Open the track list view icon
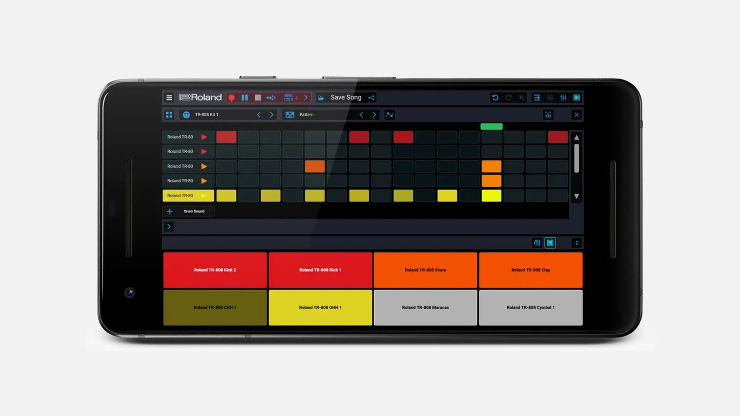740x416 pixels. point(537,98)
